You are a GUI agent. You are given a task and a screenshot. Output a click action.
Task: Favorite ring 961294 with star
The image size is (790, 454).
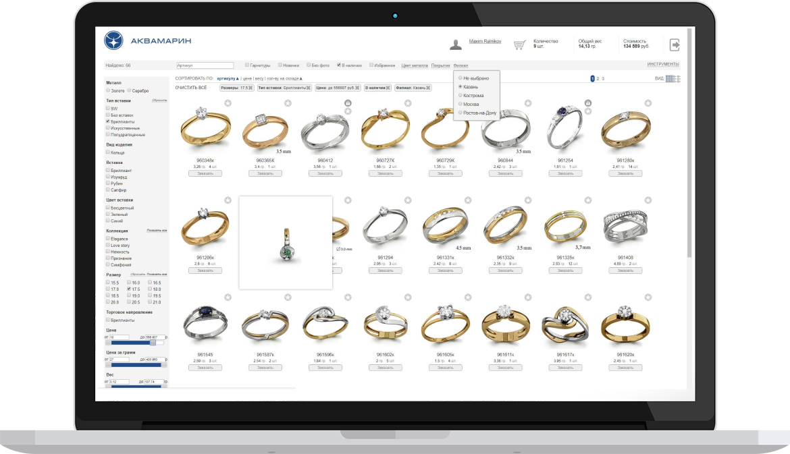[408, 200]
